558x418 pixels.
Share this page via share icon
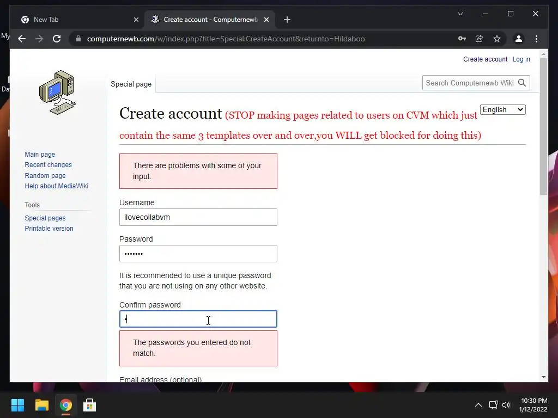point(480,39)
